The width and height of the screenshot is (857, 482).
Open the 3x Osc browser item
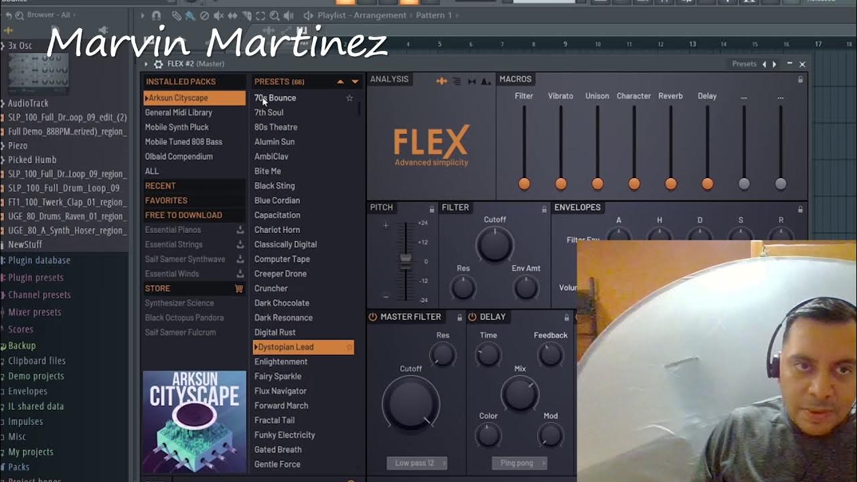[x=19, y=46]
